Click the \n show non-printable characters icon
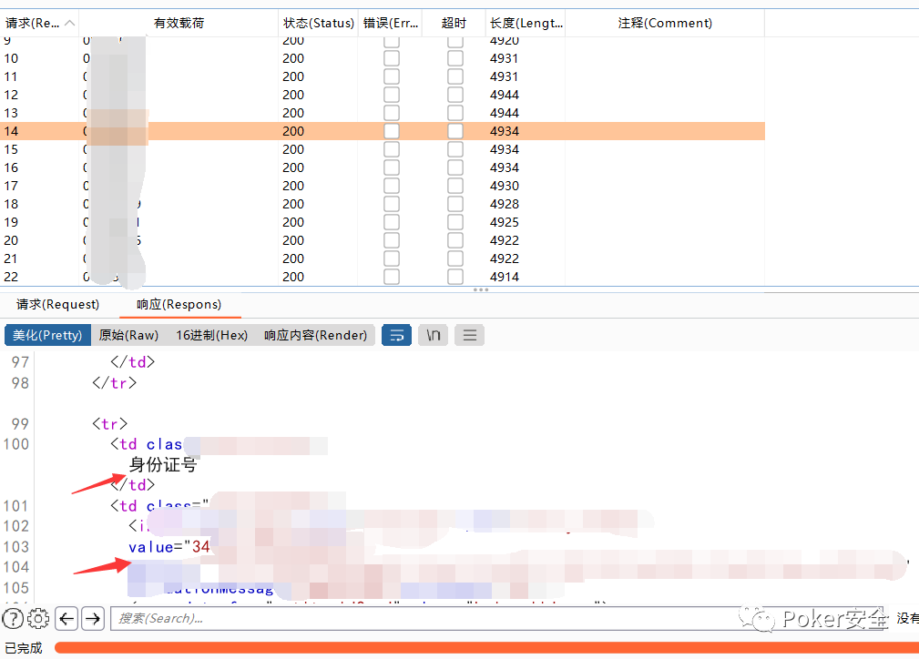The image size is (919, 659). coord(433,335)
